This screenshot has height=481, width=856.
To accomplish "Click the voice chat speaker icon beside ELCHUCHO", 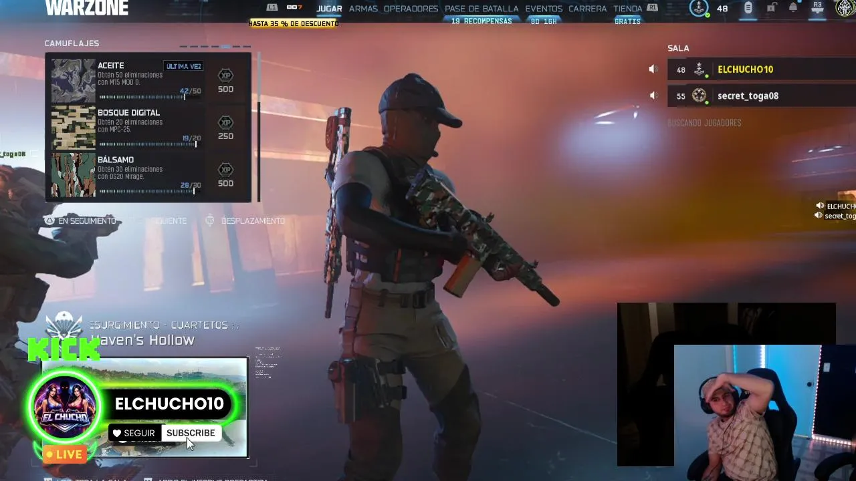I will (819, 206).
